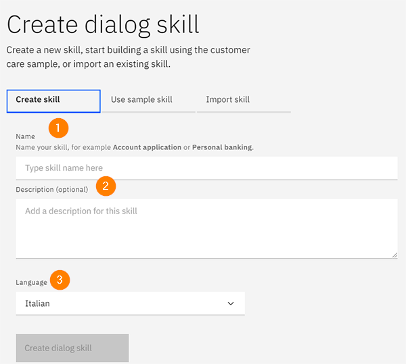Click the Language label text

(x=32, y=282)
